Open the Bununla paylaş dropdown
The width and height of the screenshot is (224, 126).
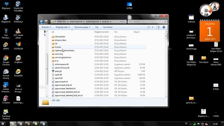coord(82,27)
